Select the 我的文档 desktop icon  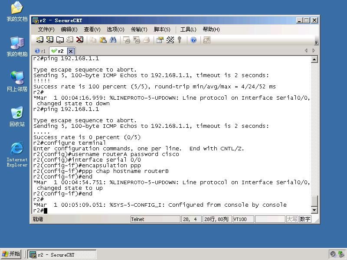point(17,11)
